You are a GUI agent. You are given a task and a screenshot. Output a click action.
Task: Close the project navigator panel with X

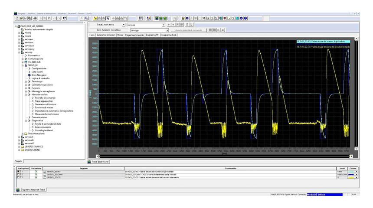84,23
